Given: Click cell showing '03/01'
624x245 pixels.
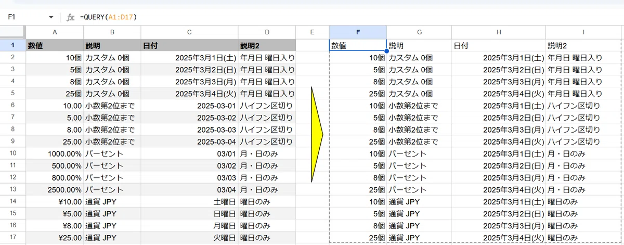Looking at the screenshot, I should (189, 153).
